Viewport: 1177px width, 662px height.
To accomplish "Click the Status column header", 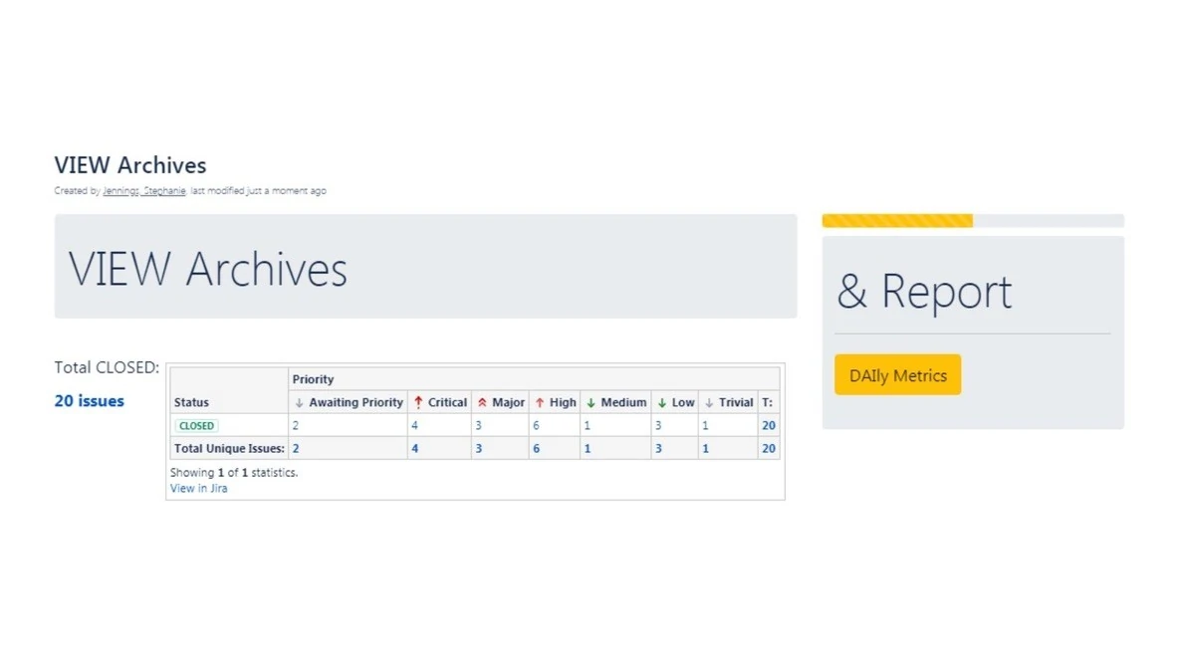I will click(x=191, y=402).
